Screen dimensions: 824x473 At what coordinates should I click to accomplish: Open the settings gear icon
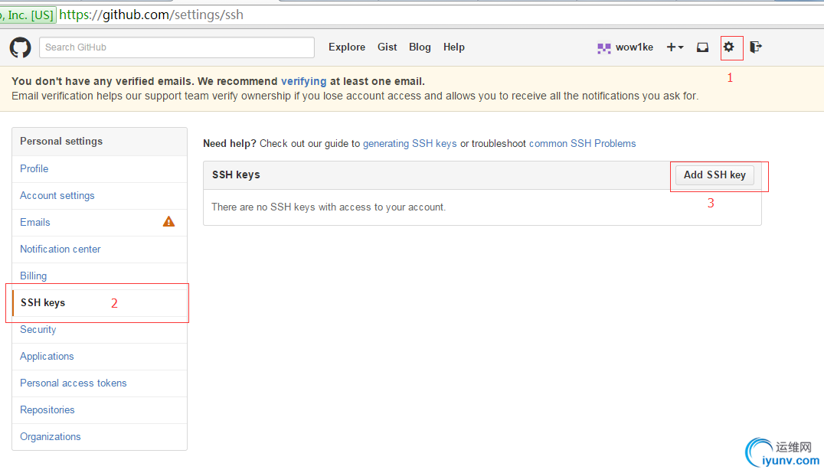(728, 47)
